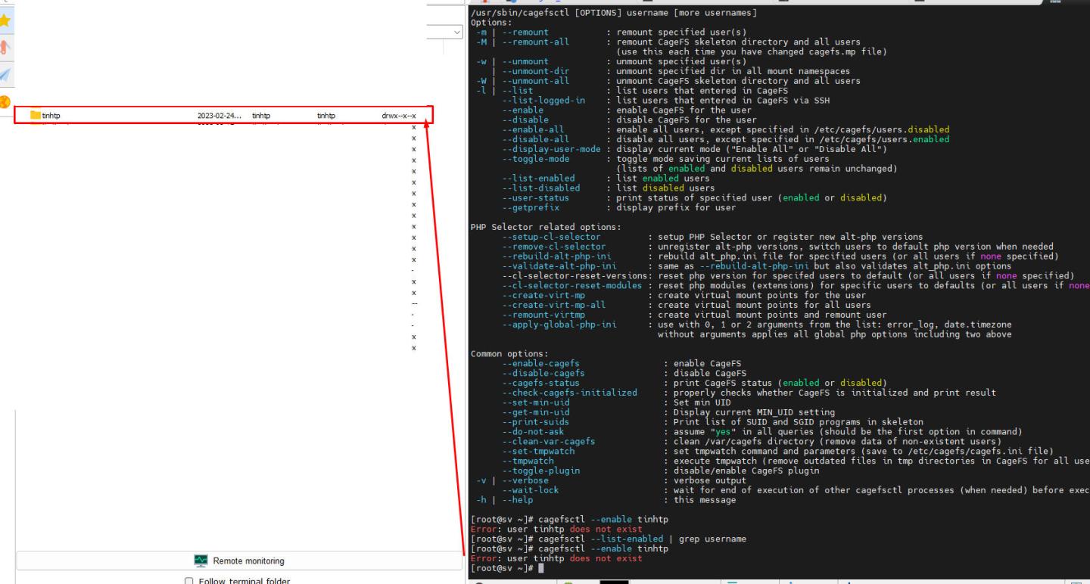1090x584 pixels.
Task: Open the Tools tab in sidebar
Action: 8,48
